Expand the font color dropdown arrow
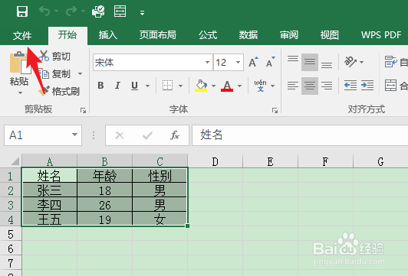 point(239,86)
